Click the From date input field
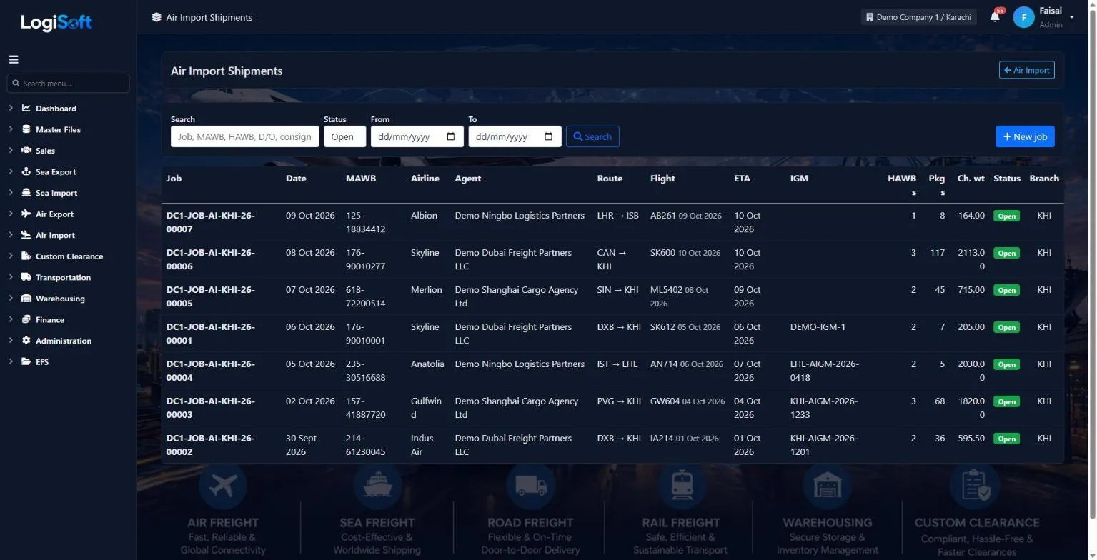 [417, 136]
